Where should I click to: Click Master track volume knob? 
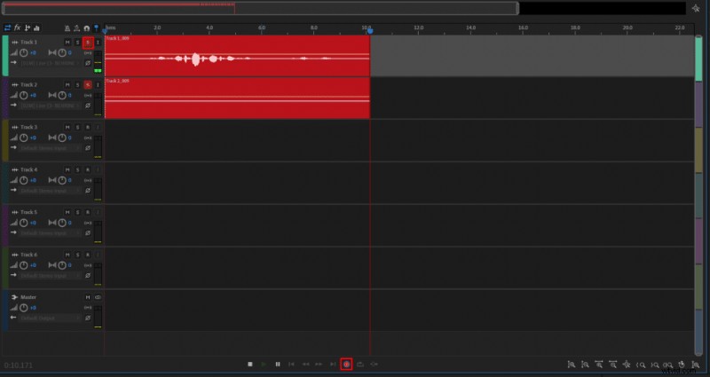click(x=24, y=308)
